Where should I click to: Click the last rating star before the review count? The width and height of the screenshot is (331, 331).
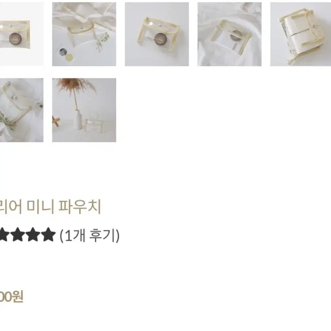pyautogui.click(x=48, y=234)
